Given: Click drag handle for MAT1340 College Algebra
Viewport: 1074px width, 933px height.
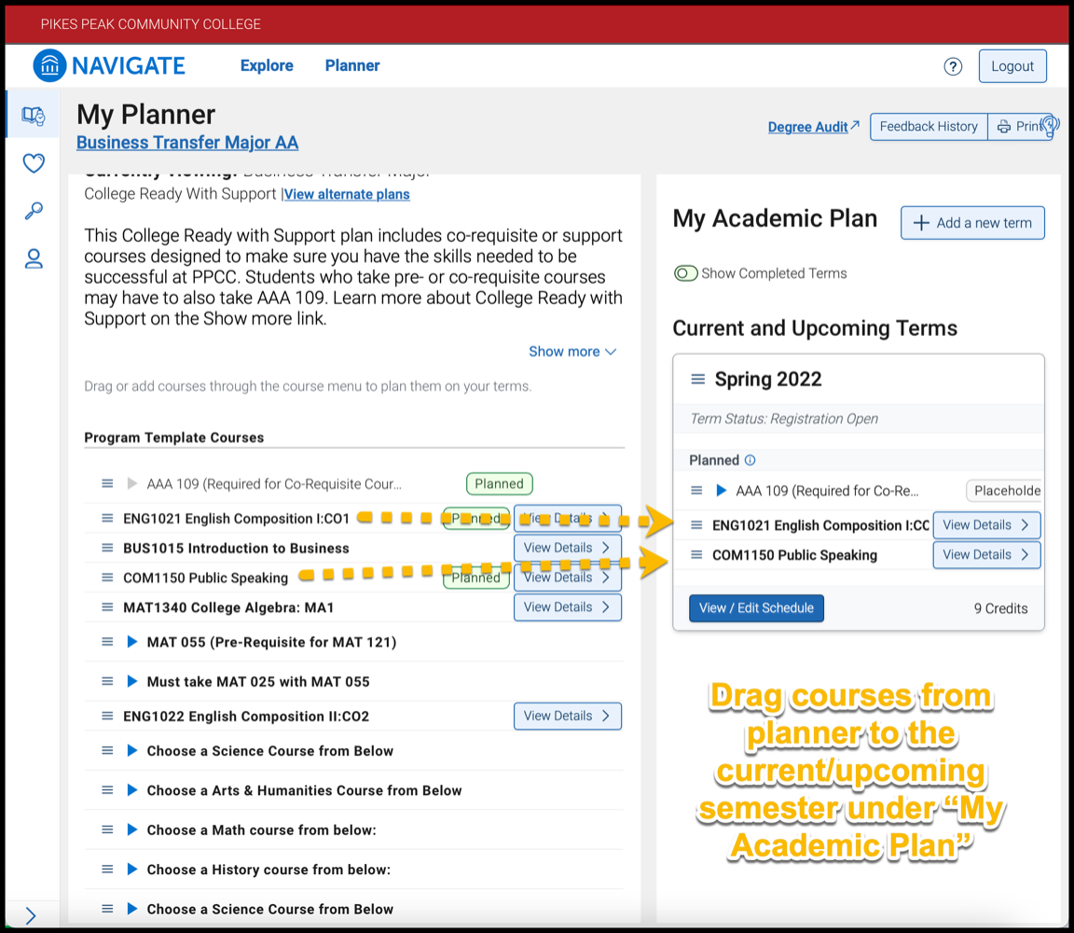Looking at the screenshot, I should 107,606.
